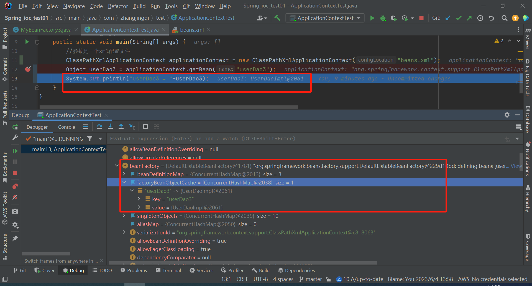Image resolution: width=532 pixels, height=286 pixels.
Task: Click warnings indicator showing 2
Action: (x=499, y=41)
